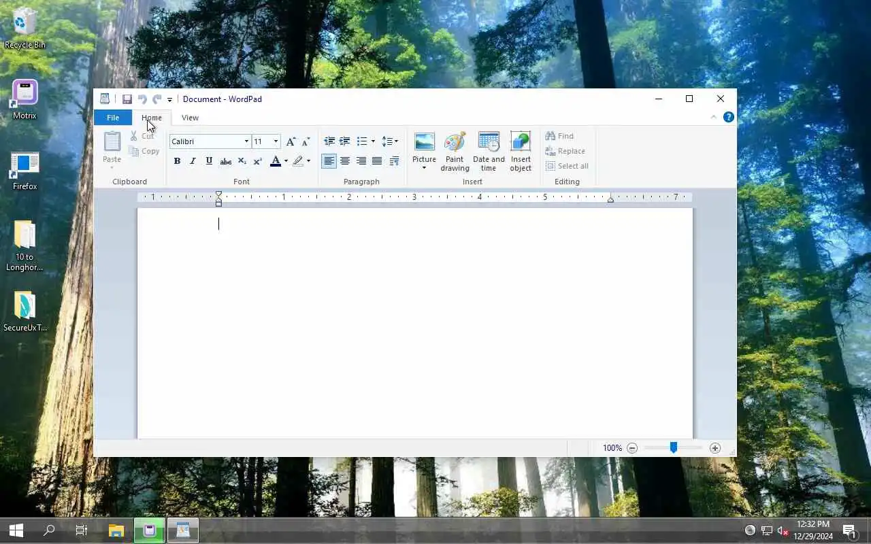Toggle Bold formatting
The width and height of the screenshot is (871, 544).
(177, 161)
